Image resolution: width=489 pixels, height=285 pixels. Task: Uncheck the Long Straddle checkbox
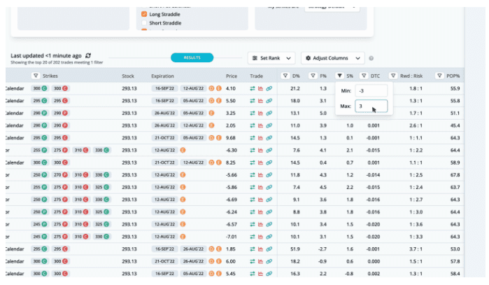tap(144, 14)
